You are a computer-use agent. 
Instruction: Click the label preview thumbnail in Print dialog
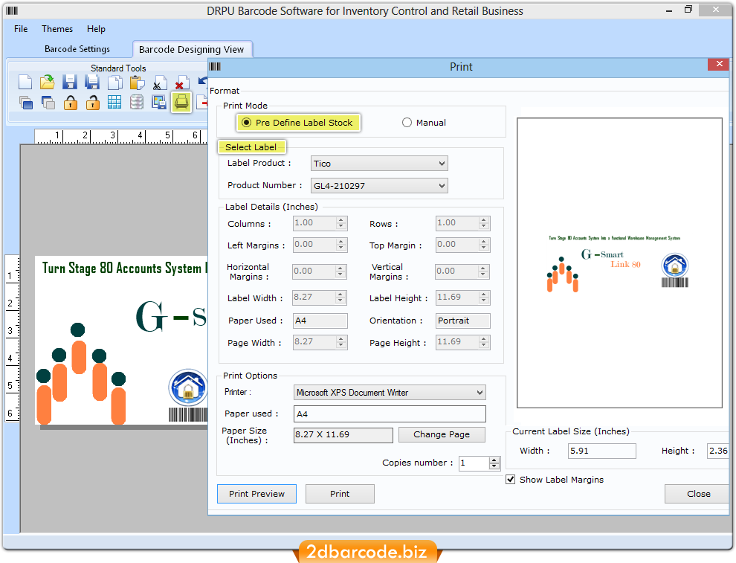coord(619,263)
